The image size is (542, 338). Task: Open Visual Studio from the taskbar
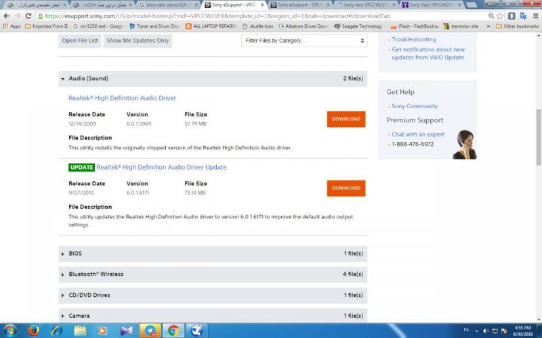127,331
